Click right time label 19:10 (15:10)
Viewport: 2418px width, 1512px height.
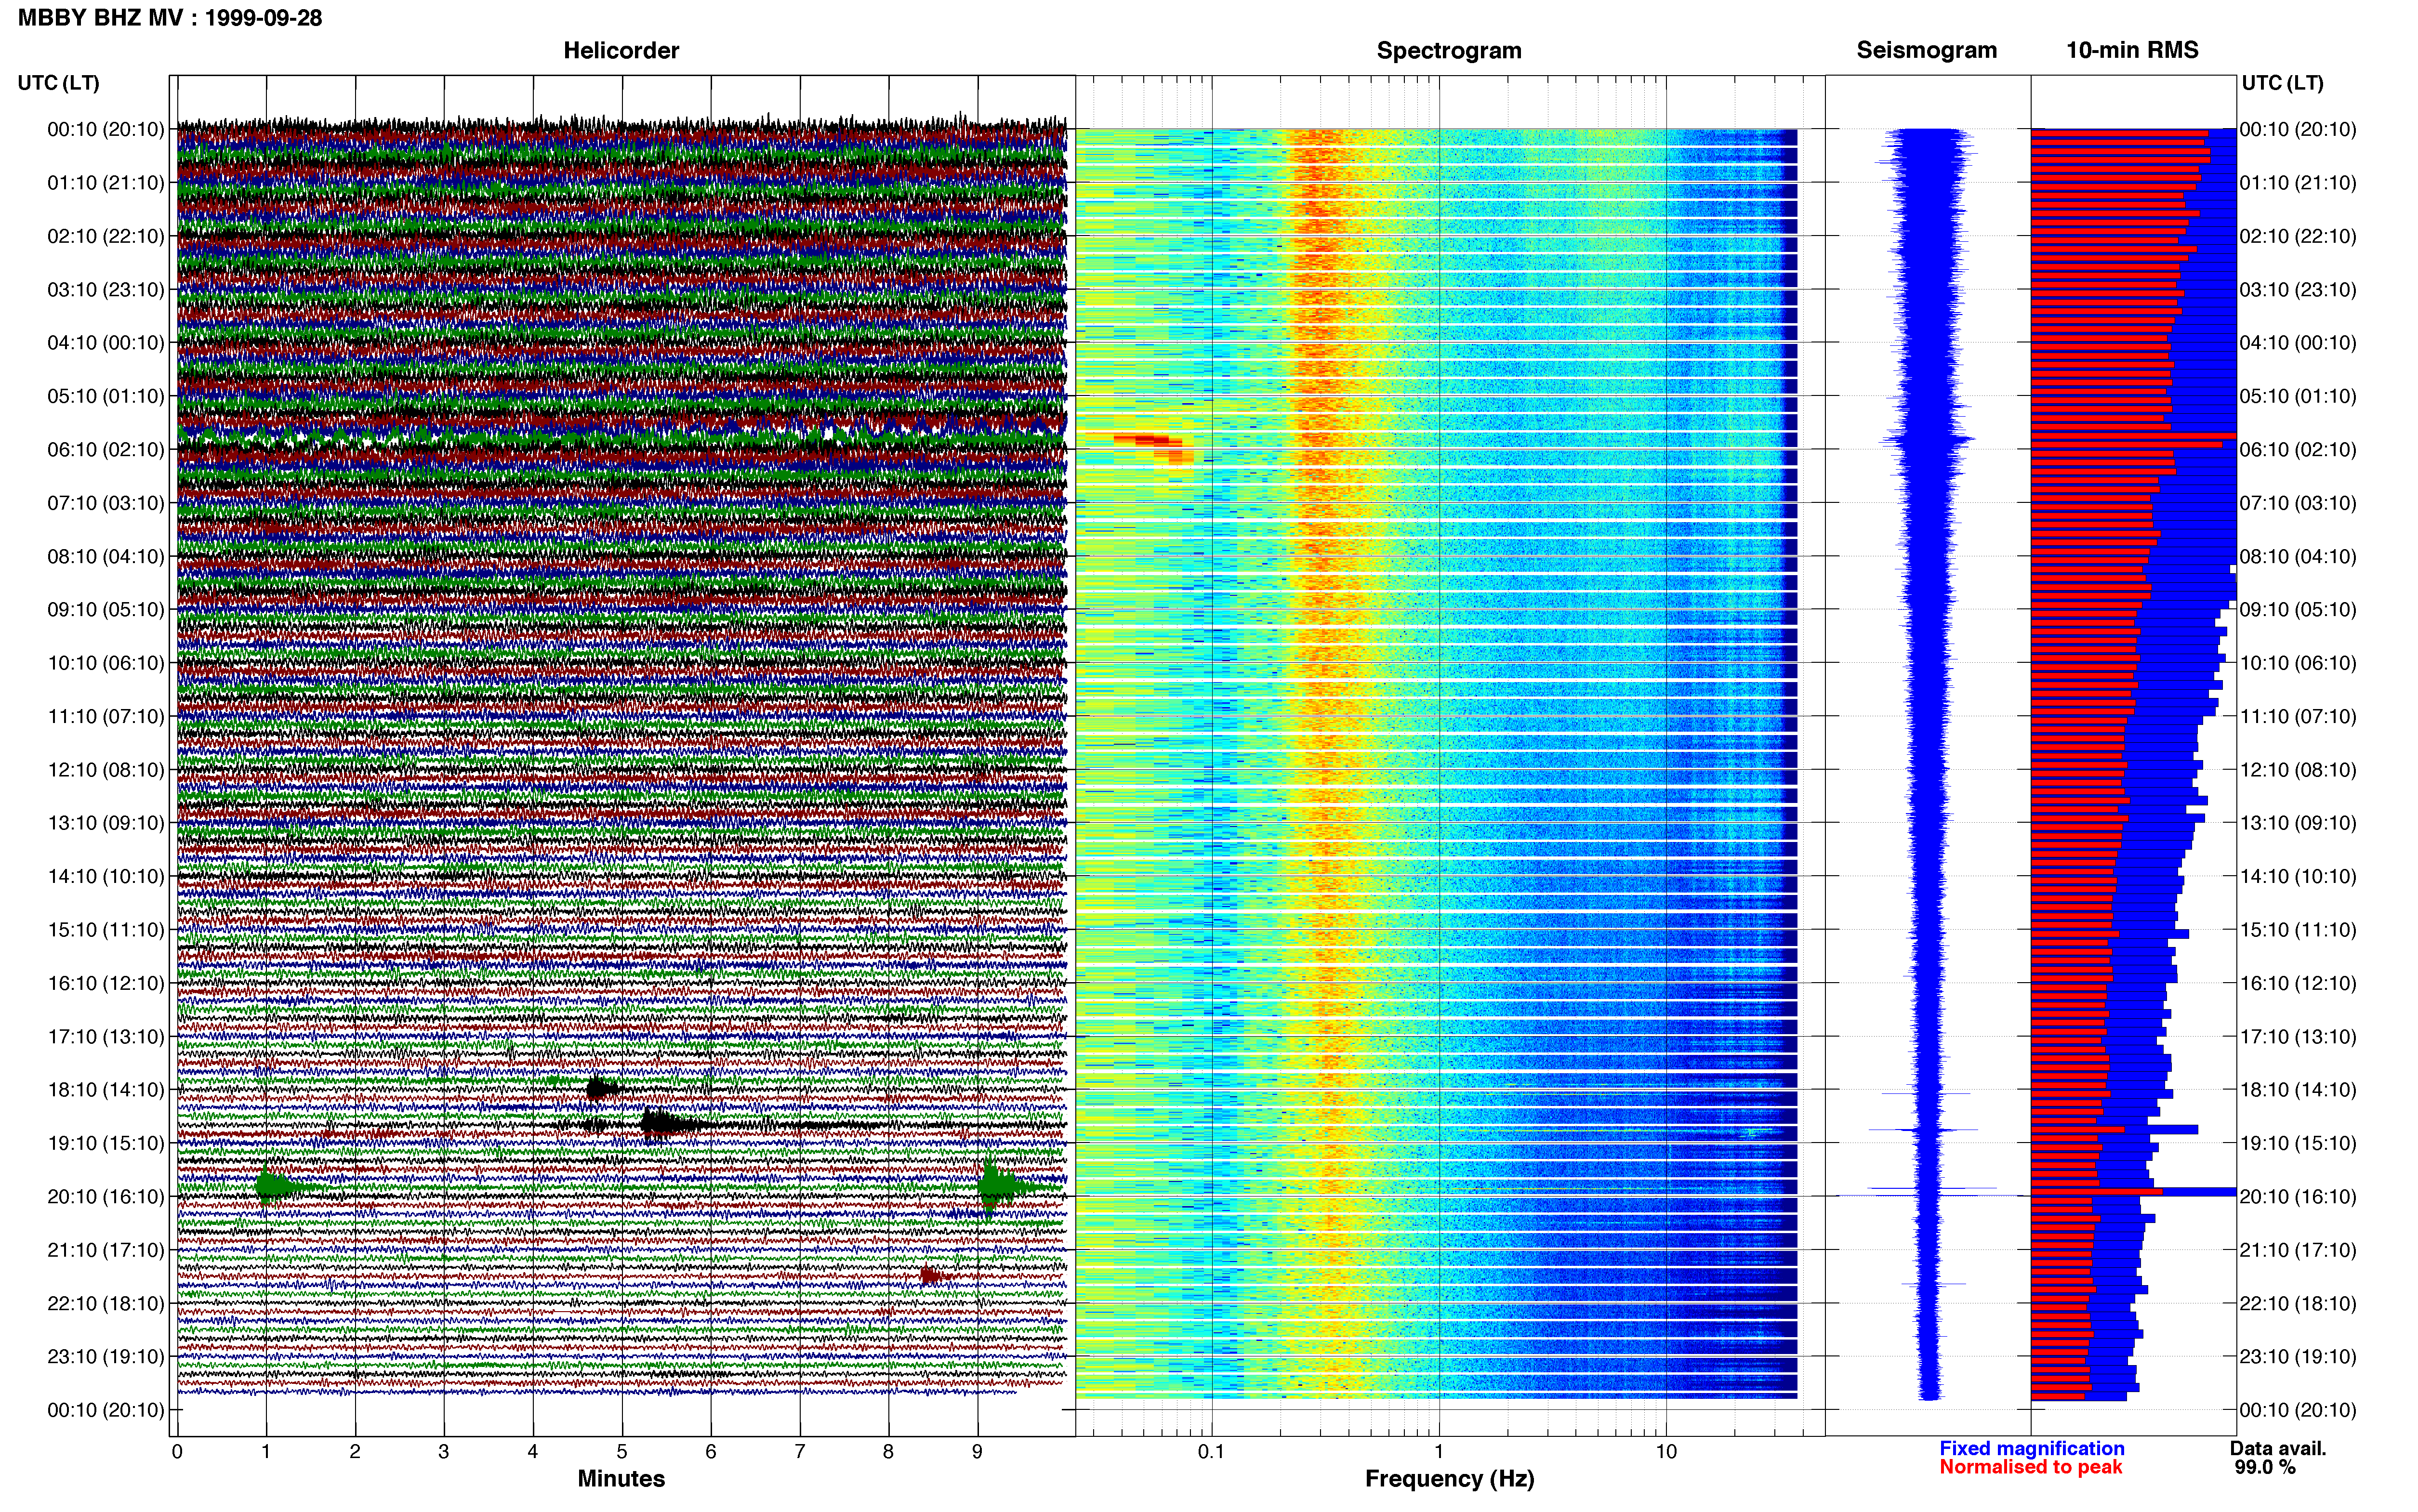(2298, 1142)
